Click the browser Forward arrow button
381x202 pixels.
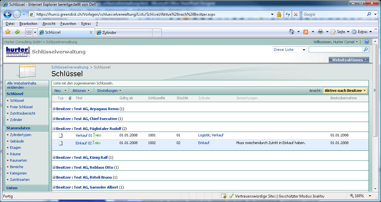pos(17,14)
